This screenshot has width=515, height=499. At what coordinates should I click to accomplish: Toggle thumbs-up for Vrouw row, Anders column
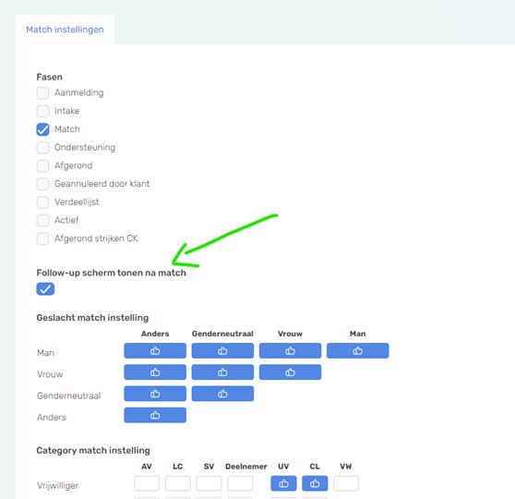pos(155,372)
